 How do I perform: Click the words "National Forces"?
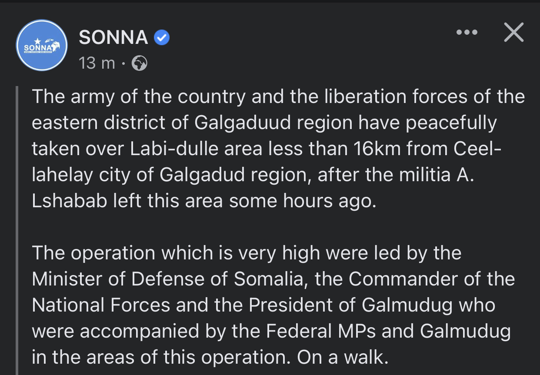pos(101,305)
